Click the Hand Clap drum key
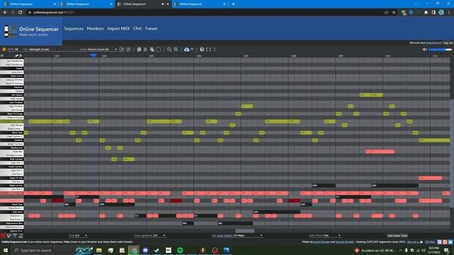The height and width of the screenshot is (255, 454). pos(11,205)
